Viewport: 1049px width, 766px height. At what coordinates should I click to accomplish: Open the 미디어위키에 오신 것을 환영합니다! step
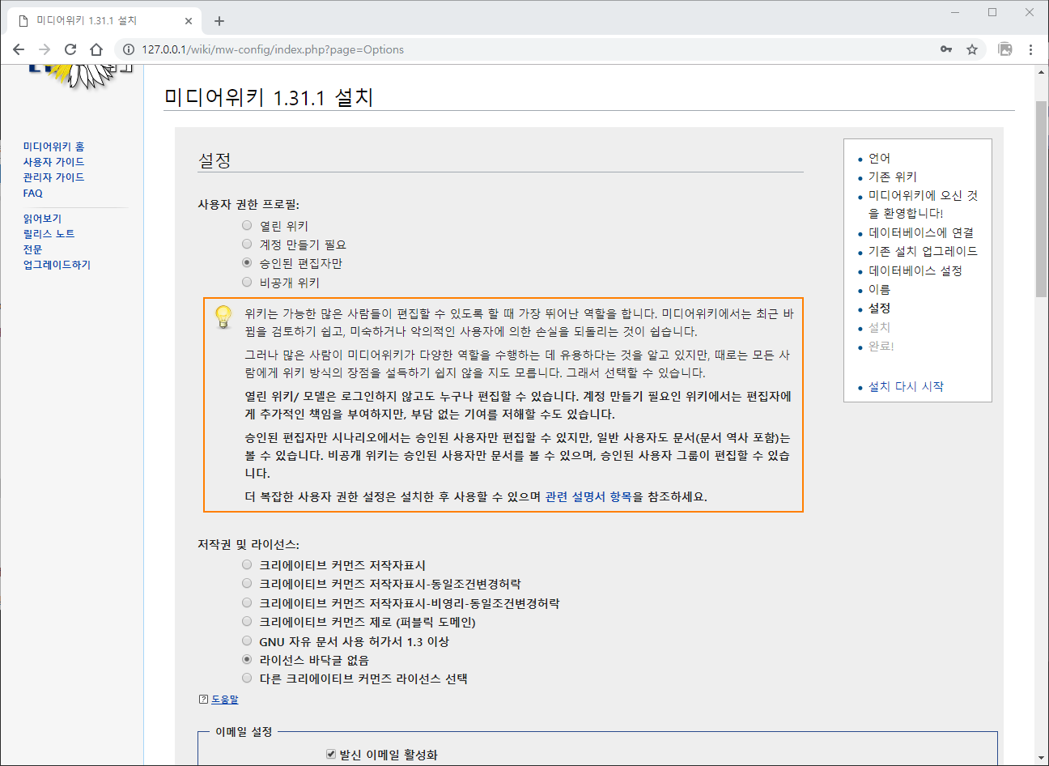(923, 204)
